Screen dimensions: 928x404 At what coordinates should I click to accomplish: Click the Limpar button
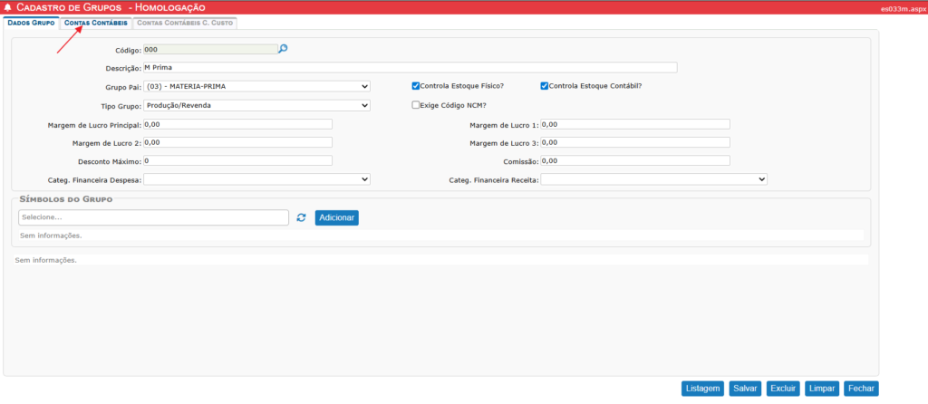(x=821, y=388)
